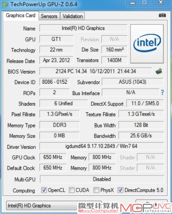Screen dimensions: 172x214
Task: Close the GPU-Z window
Action: (x=161, y=3)
